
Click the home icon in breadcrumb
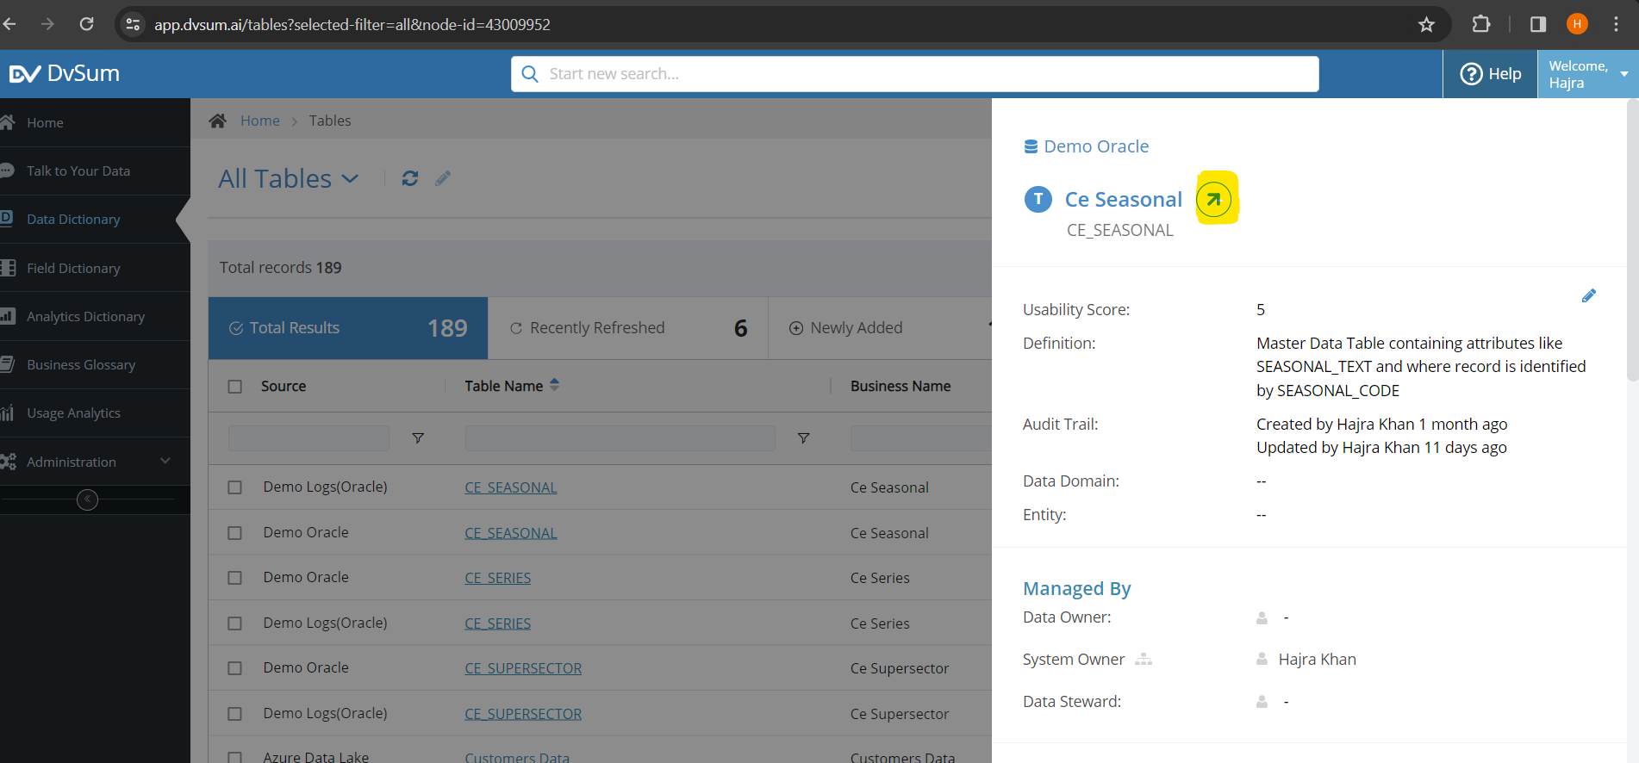tap(218, 121)
